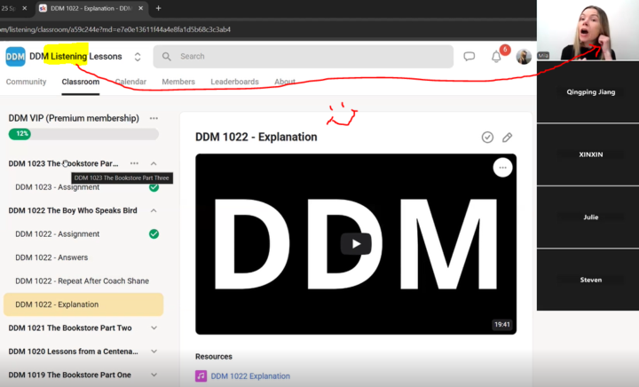Select Steven participant tile

click(x=588, y=280)
